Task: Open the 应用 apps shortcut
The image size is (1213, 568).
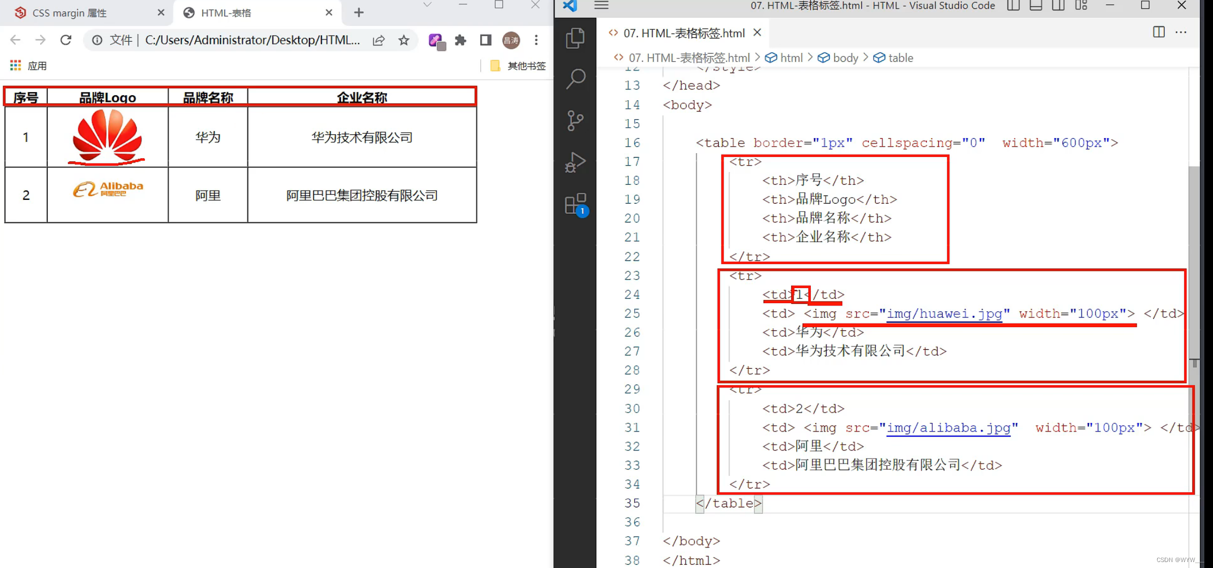Action: tap(29, 66)
